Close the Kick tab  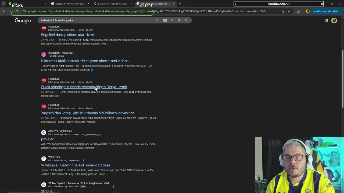coord(46,4)
